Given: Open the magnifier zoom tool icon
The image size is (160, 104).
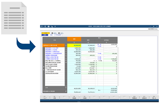Looking at the screenshot, I should click(45, 26).
